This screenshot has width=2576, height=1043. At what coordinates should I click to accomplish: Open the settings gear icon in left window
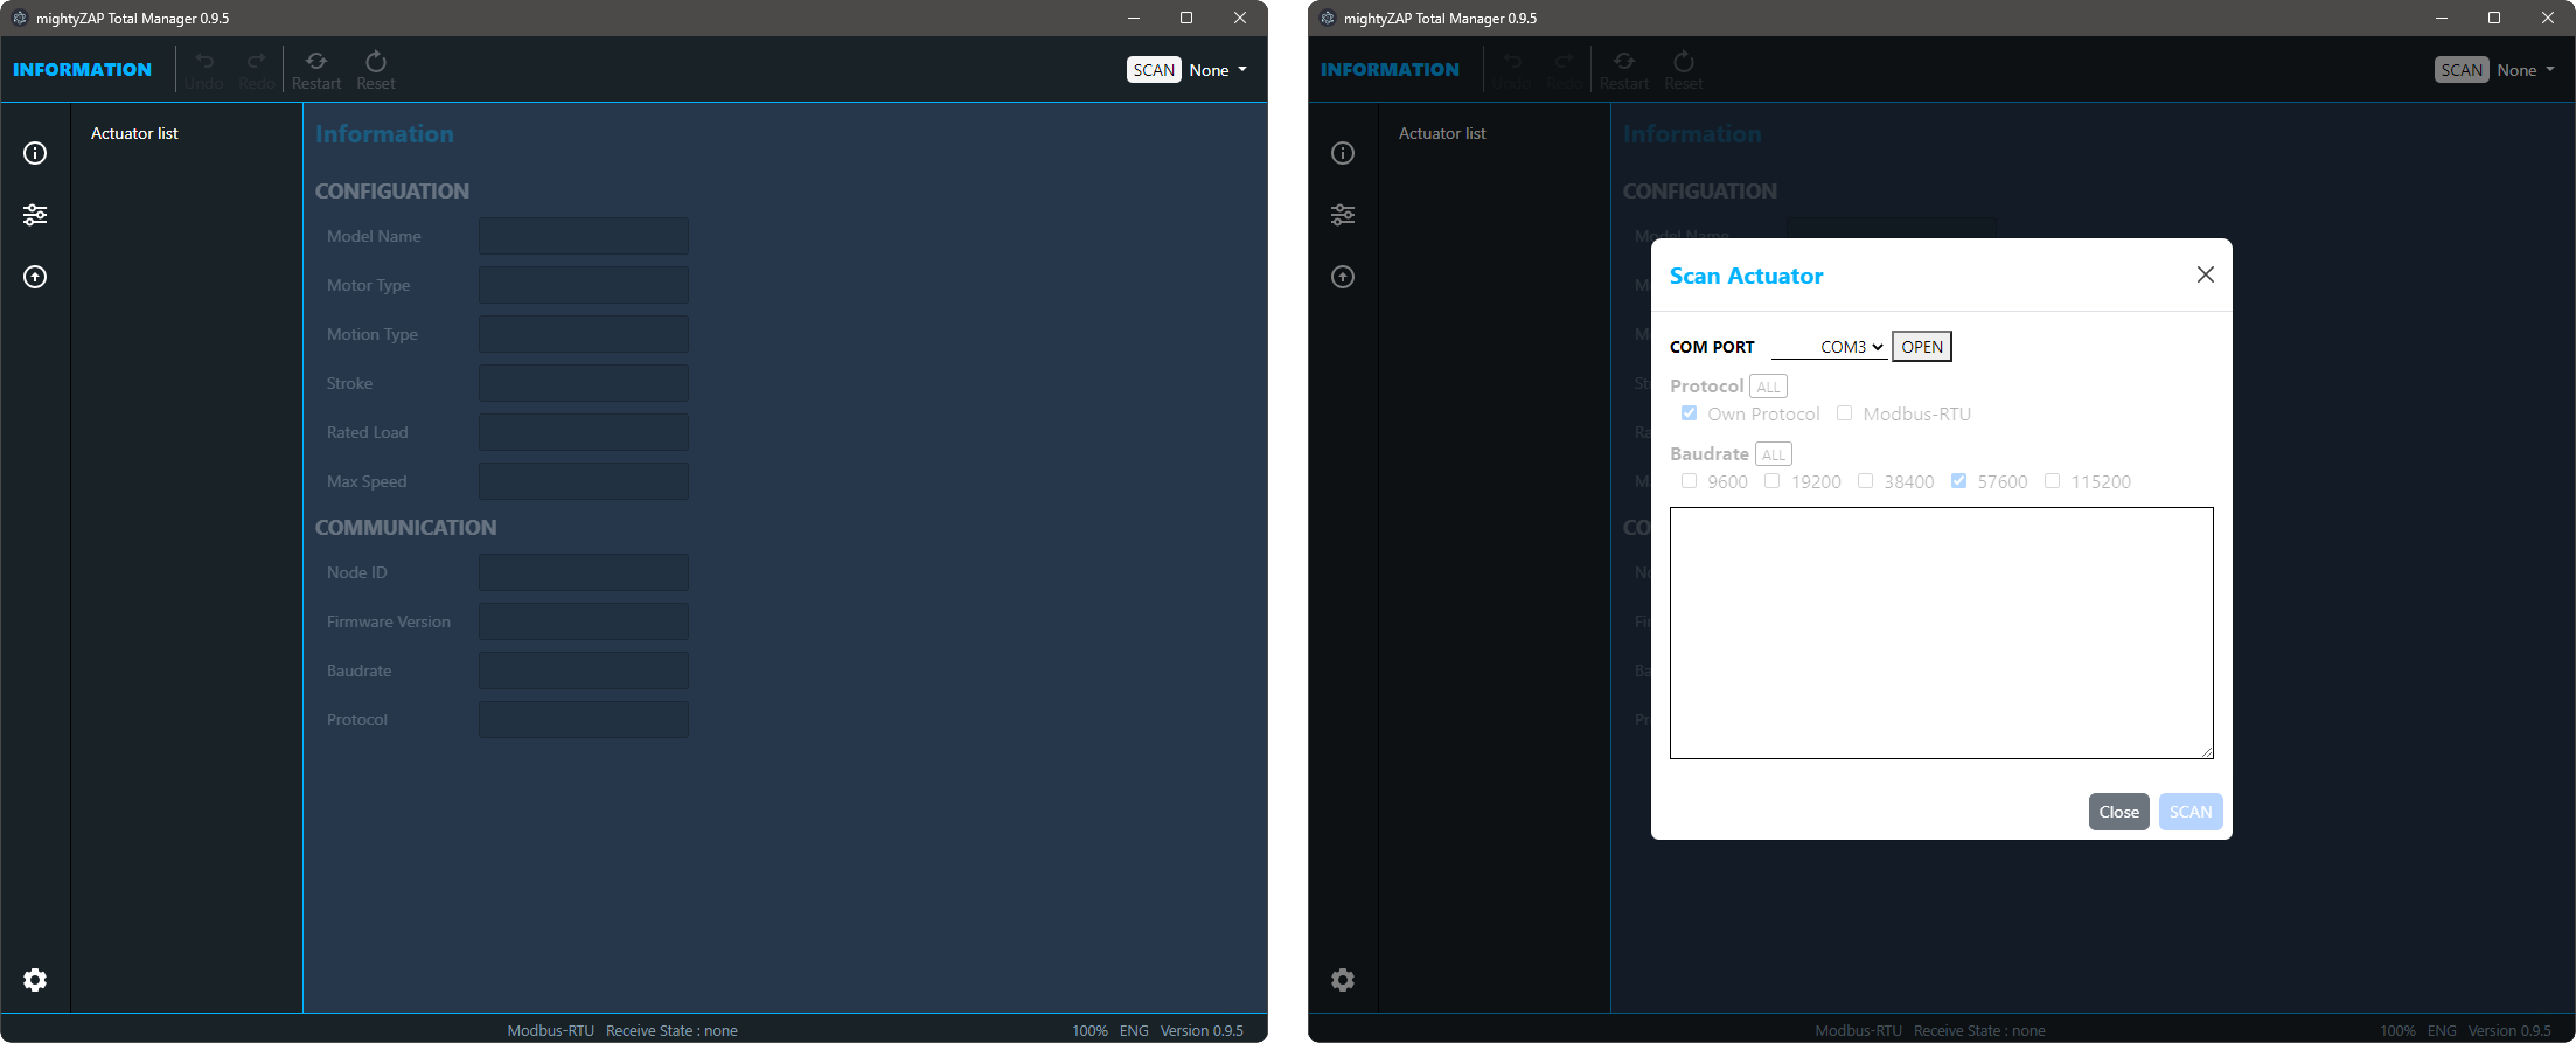[35, 980]
